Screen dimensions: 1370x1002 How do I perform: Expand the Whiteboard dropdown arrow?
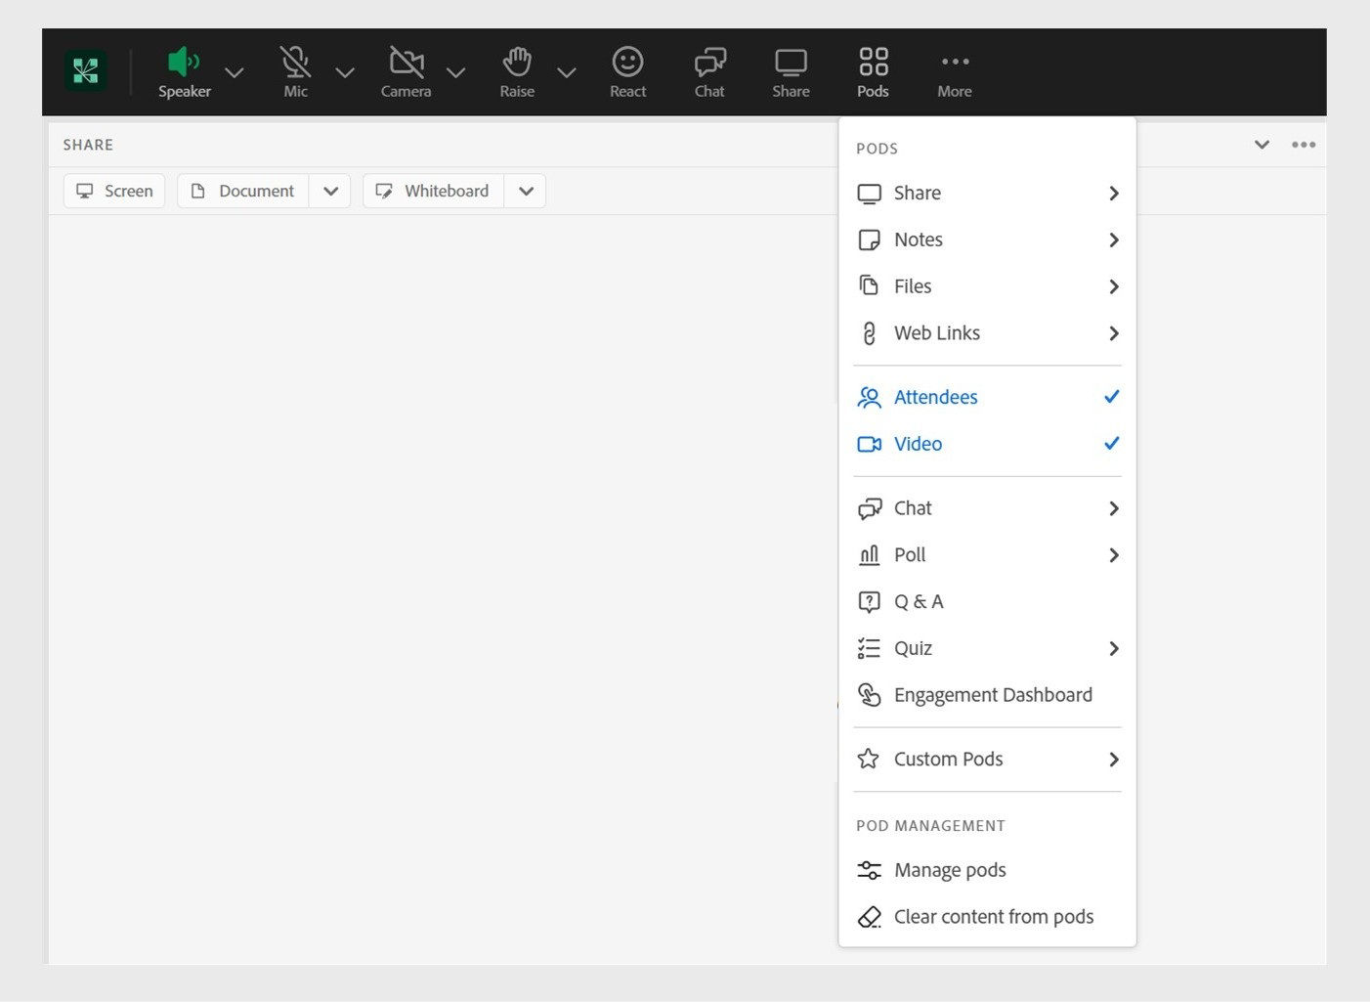[526, 191]
